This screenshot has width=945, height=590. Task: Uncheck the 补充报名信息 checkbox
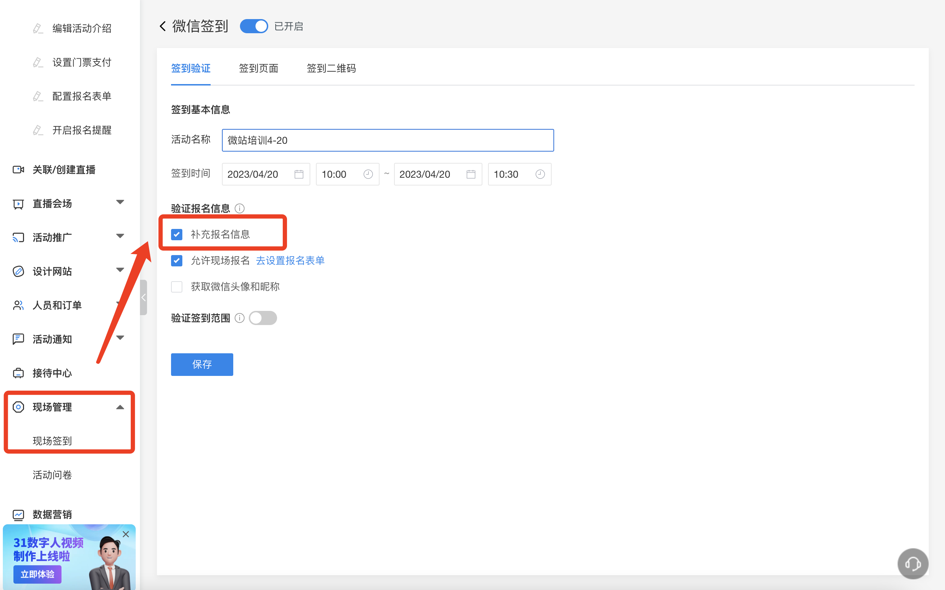click(x=177, y=235)
